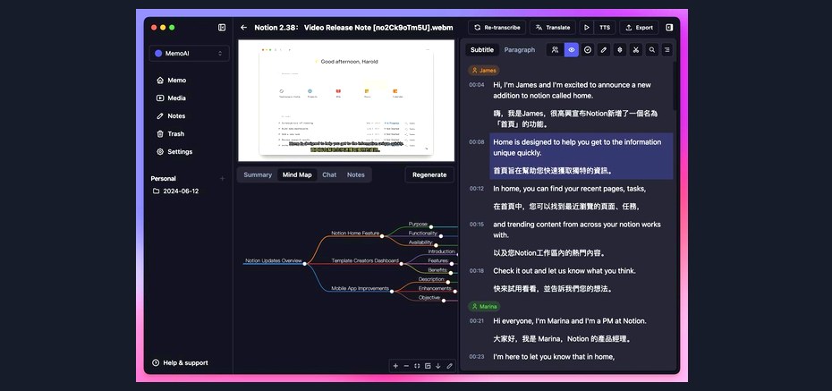The width and height of the screenshot is (832, 391).
Task: Select the Mind Map tab
Action: coord(297,174)
